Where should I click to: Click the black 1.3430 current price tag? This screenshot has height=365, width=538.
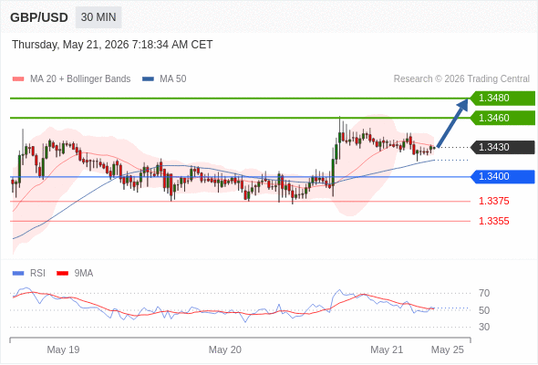coord(502,147)
